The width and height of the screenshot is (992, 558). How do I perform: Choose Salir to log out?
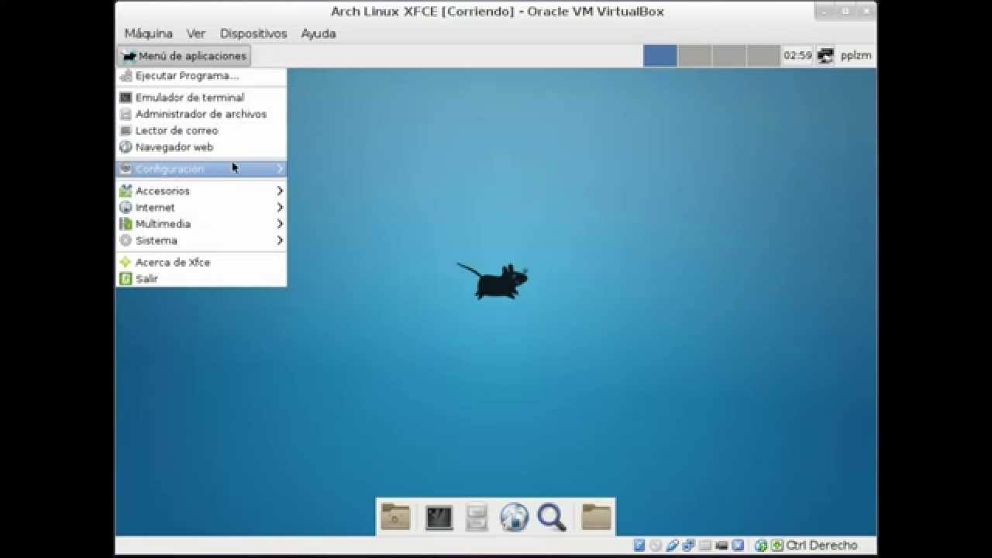(x=201, y=279)
